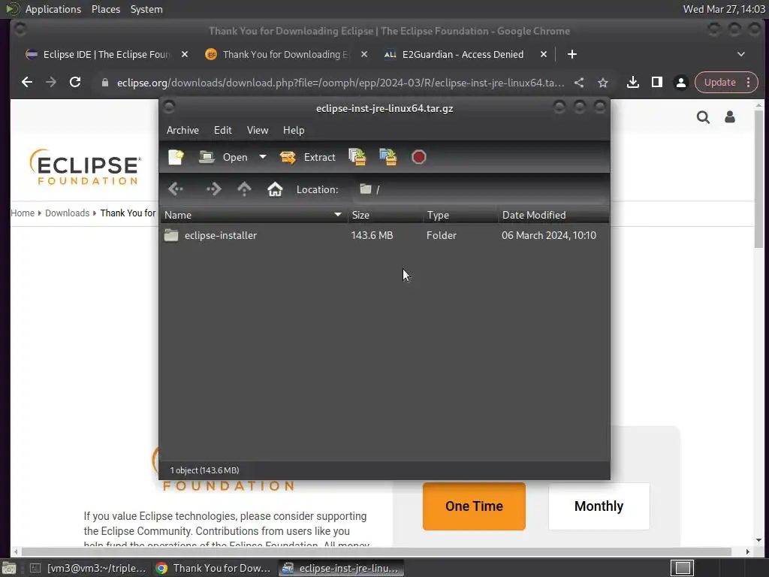The width and height of the screenshot is (769, 577).
Task: Go back in archive location history
Action: pyautogui.click(x=176, y=189)
